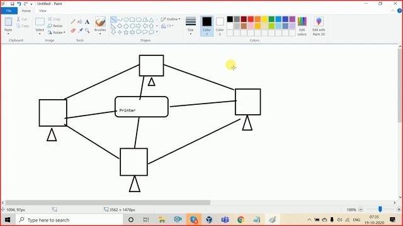
Task: Select the Rounded rectangular callout shape
Action: [139, 32]
